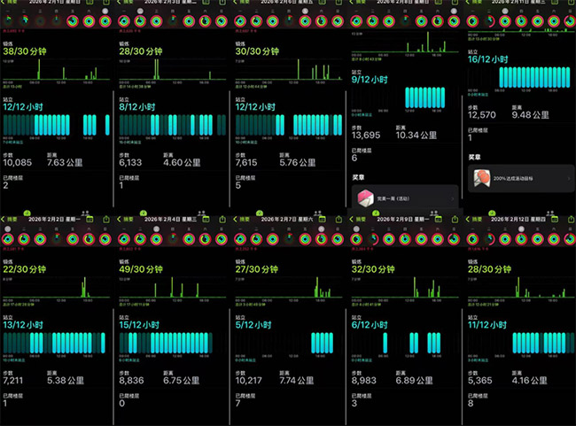Expand the 完美一周 award row chevron
Image resolution: width=576 pixels, height=426 pixels.
(x=453, y=198)
